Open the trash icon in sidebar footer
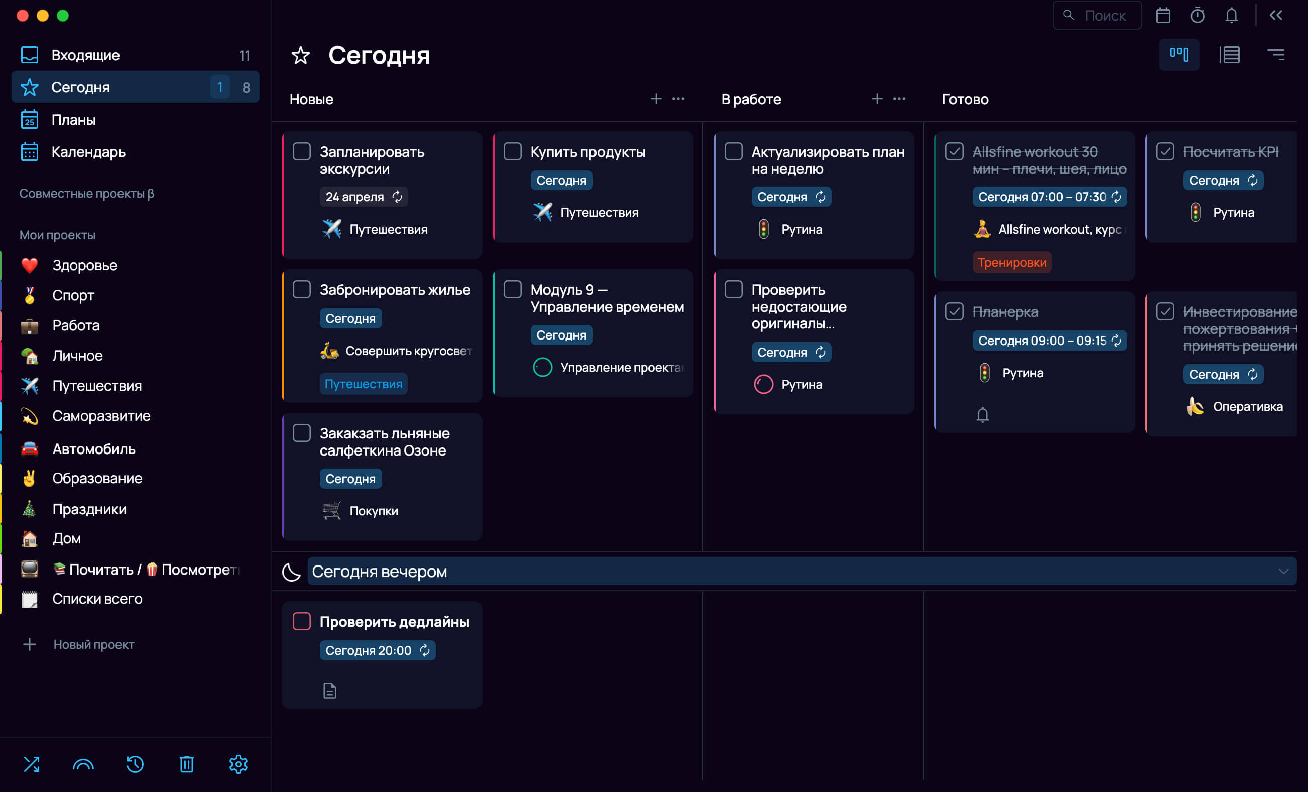Screen dimensions: 1308x792 186,764
